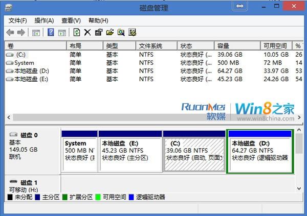Sort by the 可用空间 column header
This screenshot has width=307, height=216.
tap(276, 46)
